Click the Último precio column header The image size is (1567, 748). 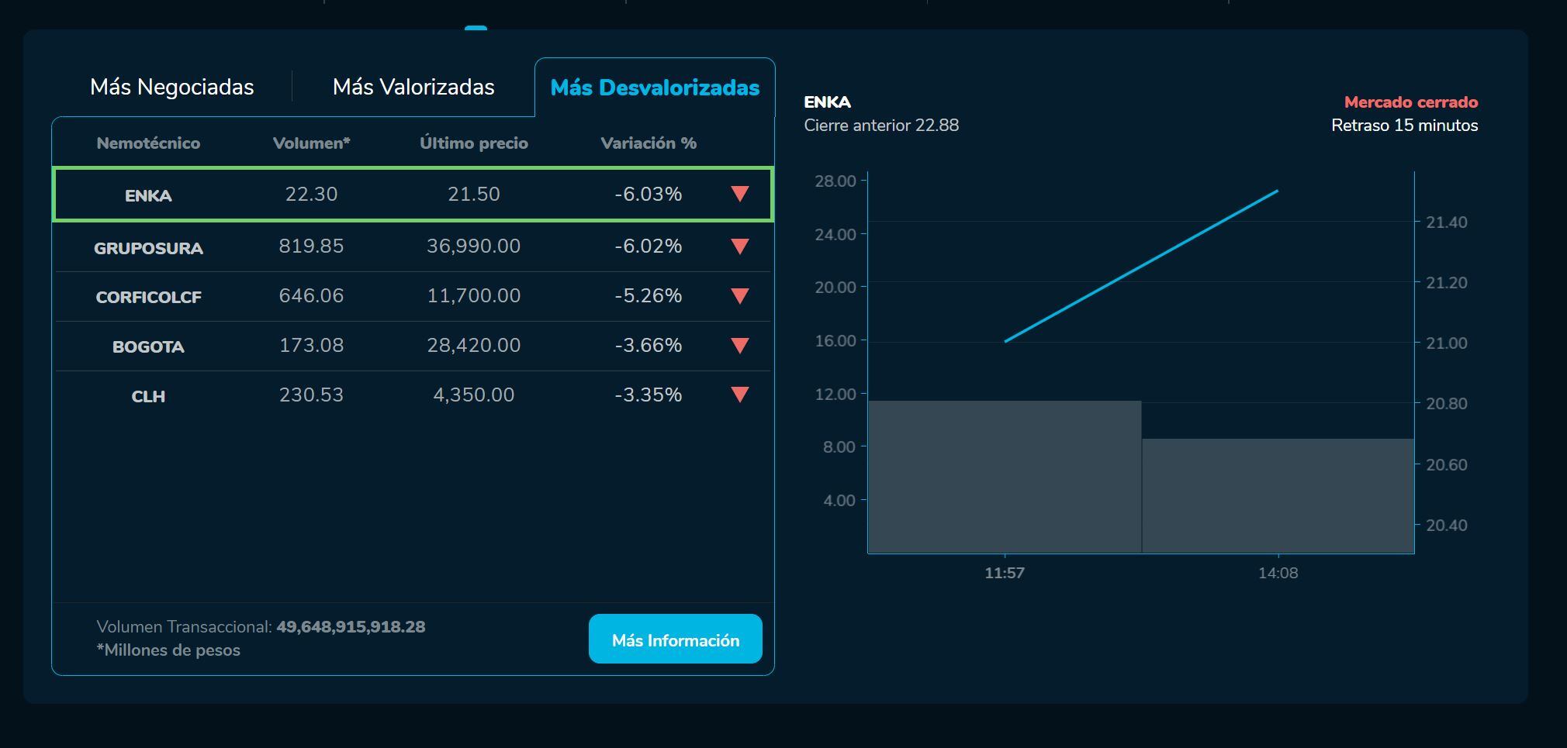pos(473,143)
